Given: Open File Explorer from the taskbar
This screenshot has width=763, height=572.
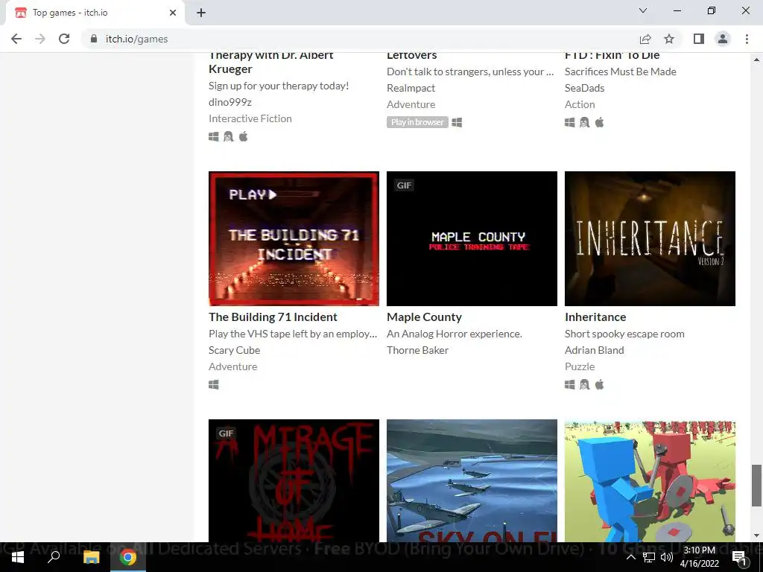Looking at the screenshot, I should click(91, 557).
